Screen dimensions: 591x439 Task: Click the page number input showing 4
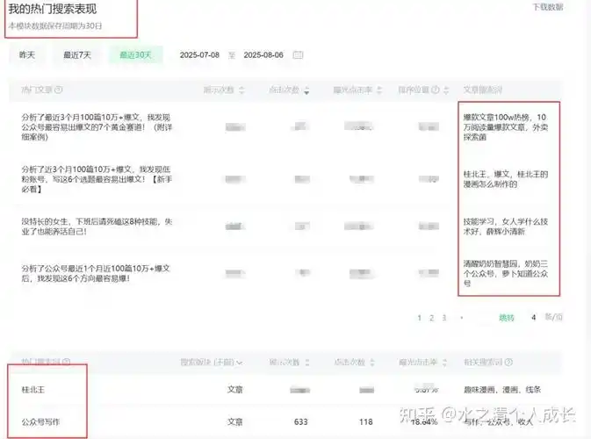533,318
